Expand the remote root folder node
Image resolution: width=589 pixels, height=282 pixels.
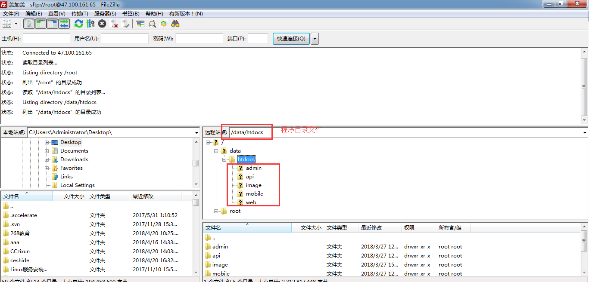[x=216, y=211]
